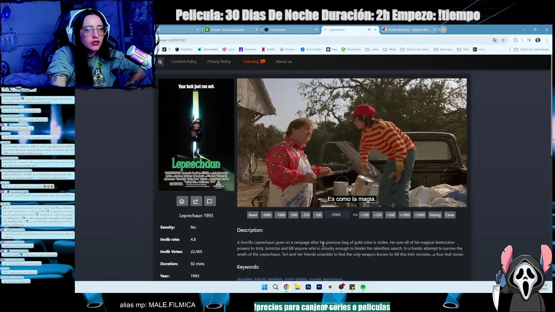555x312 pixels.
Task: Open the Loots bookmark
Action: pyautogui.click(x=229, y=49)
